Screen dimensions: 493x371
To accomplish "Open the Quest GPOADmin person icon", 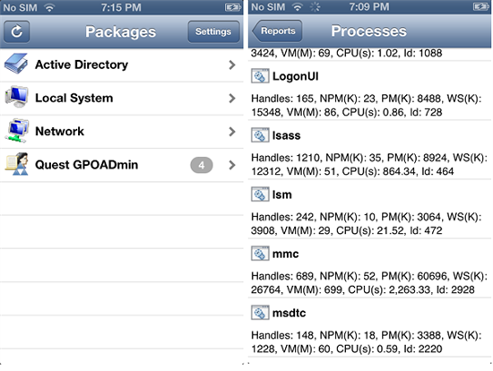I will coord(17,164).
